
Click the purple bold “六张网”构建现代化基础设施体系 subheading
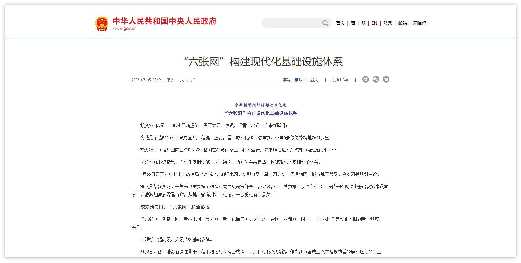pos(261,113)
